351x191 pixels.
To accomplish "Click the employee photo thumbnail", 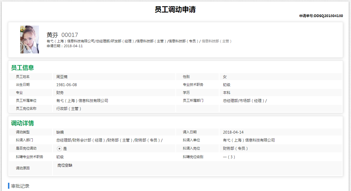I will coord(30,40).
